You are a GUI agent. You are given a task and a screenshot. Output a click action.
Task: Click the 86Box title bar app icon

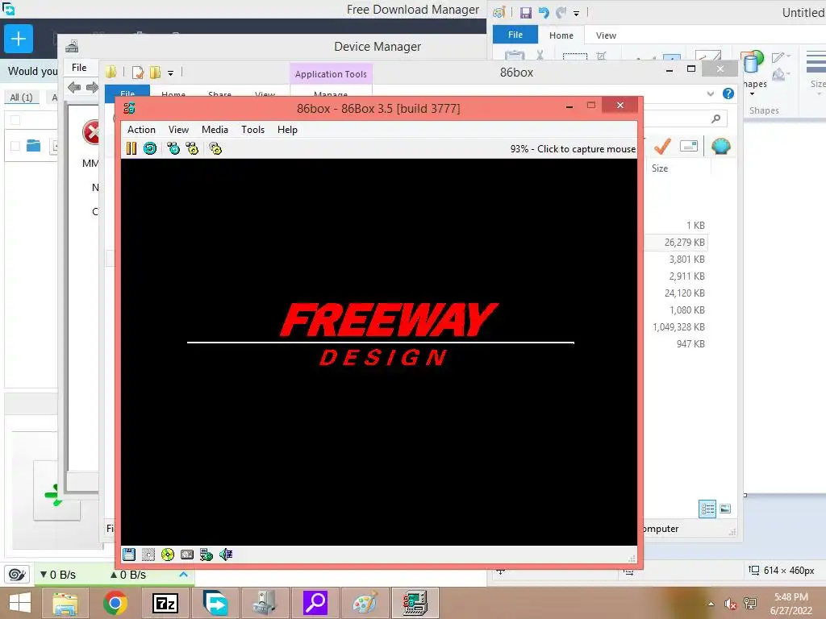tap(130, 109)
